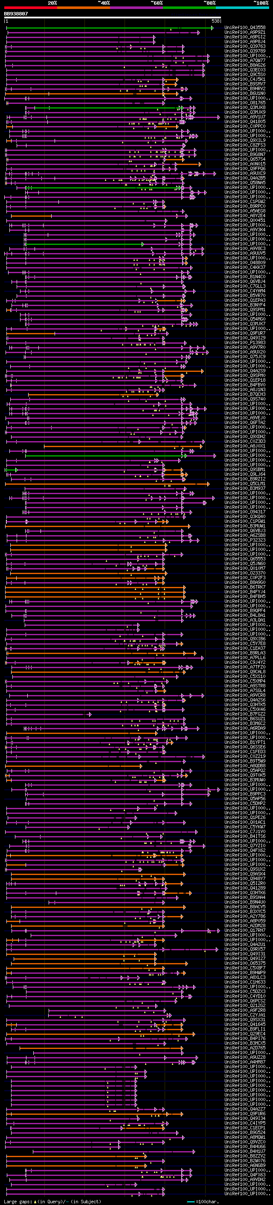Screen dimensions: 273x1205
Task: Select the UniRef100_B7QCH3 label
Action: 245,395
